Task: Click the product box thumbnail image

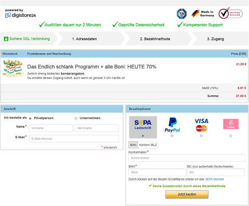Action: tap(13, 68)
